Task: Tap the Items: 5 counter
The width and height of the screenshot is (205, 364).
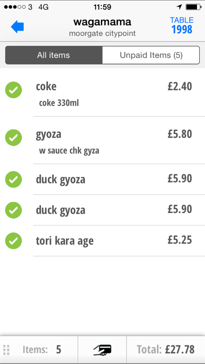Action: [42, 350]
